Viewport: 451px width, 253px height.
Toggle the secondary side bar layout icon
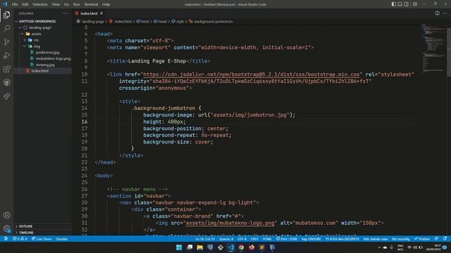(x=406, y=4)
